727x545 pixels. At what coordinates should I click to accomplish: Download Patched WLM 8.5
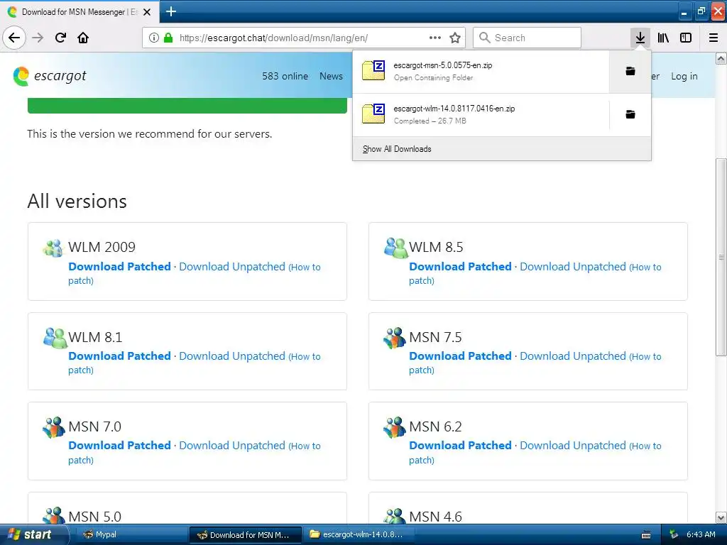click(460, 267)
